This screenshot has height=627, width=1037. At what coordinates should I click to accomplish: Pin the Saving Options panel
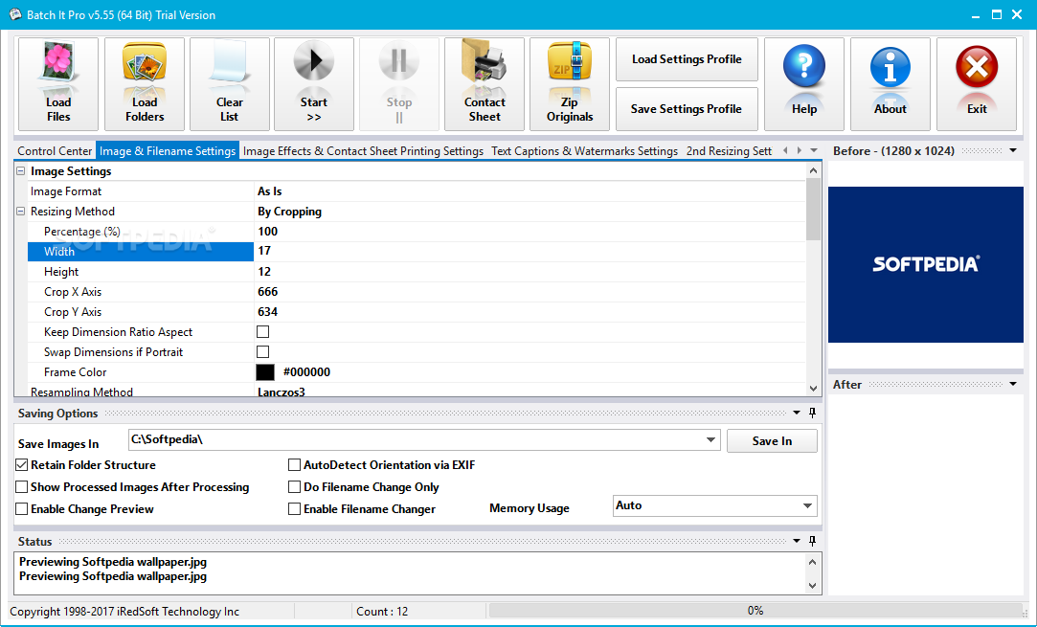[x=813, y=413]
